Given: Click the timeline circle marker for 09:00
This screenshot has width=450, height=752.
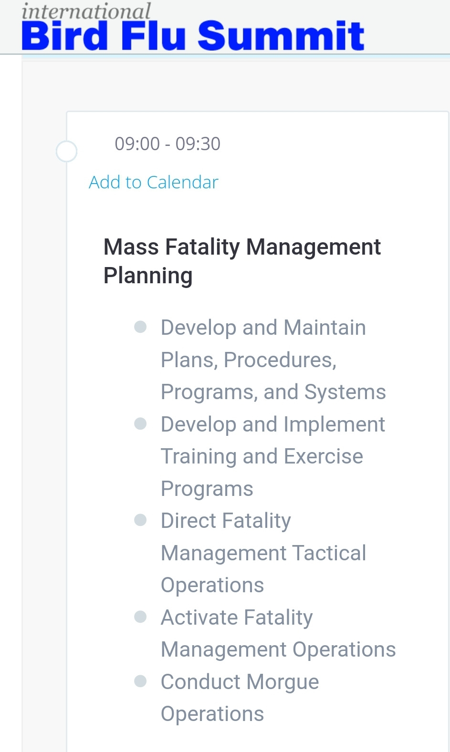Looking at the screenshot, I should 66,152.
